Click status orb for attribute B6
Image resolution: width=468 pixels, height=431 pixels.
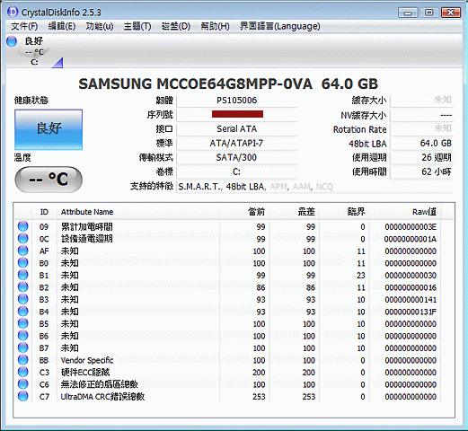click(22, 336)
